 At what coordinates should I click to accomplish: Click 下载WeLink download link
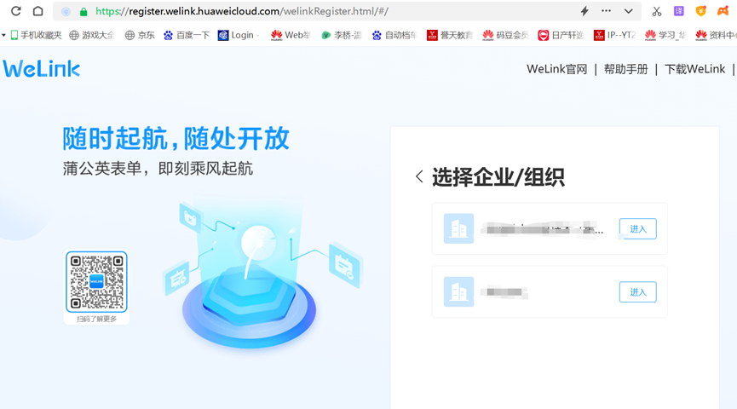pyautogui.click(x=694, y=69)
